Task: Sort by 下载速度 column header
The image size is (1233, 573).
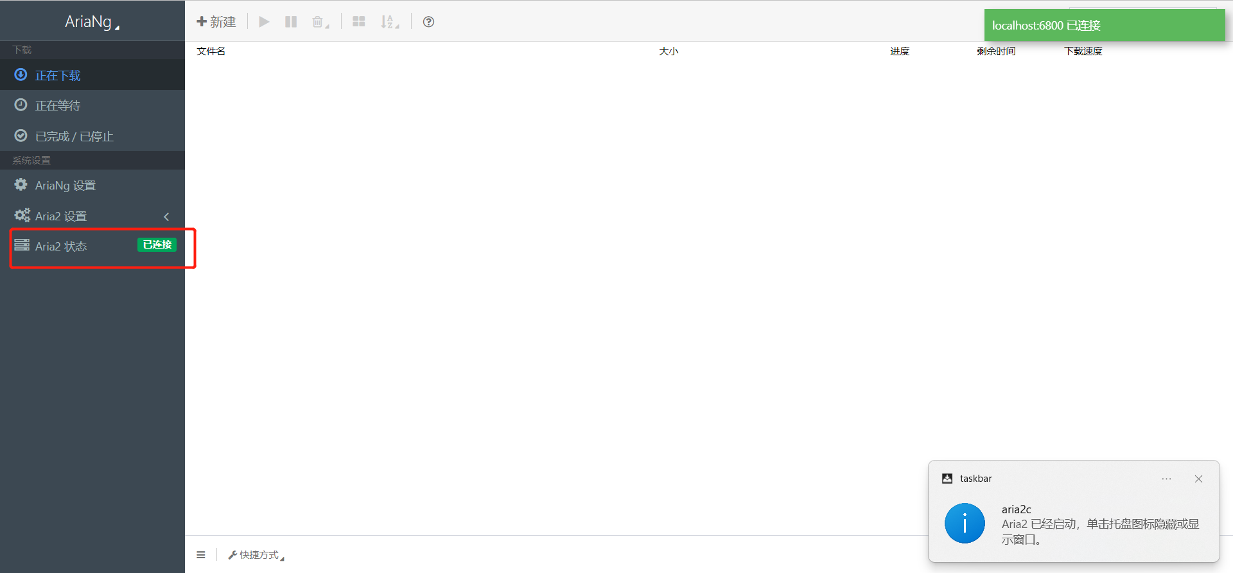Action: (1083, 51)
